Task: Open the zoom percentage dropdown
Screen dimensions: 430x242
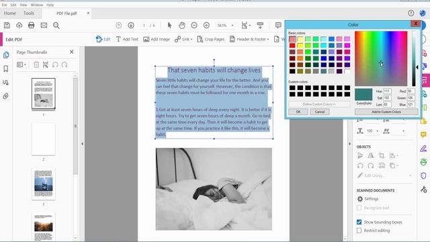Action: click(x=232, y=26)
